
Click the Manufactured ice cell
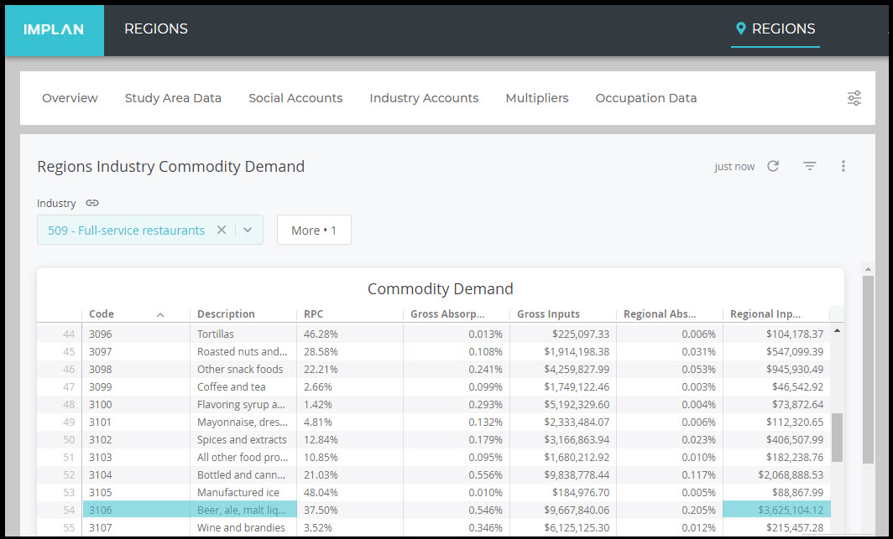[x=243, y=492]
